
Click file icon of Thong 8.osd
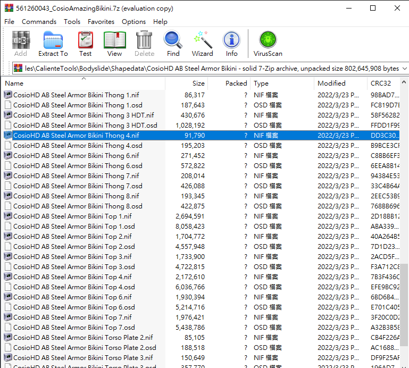(8, 206)
